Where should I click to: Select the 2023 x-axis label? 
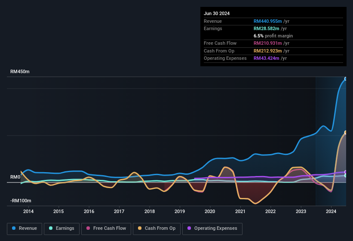tap(301, 211)
